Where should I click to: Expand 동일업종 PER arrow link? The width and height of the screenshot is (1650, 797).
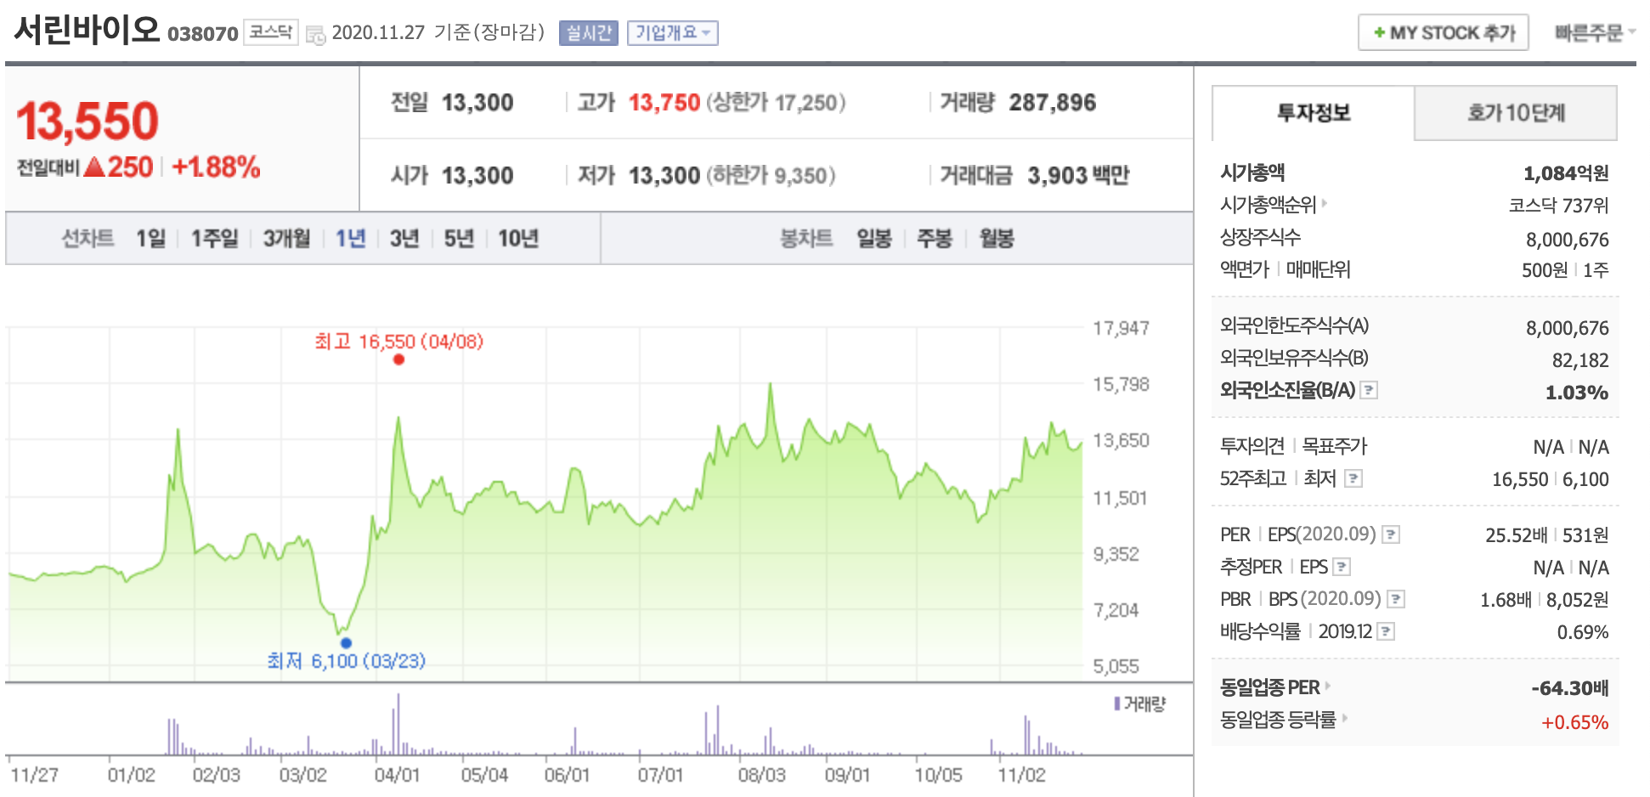1328,686
